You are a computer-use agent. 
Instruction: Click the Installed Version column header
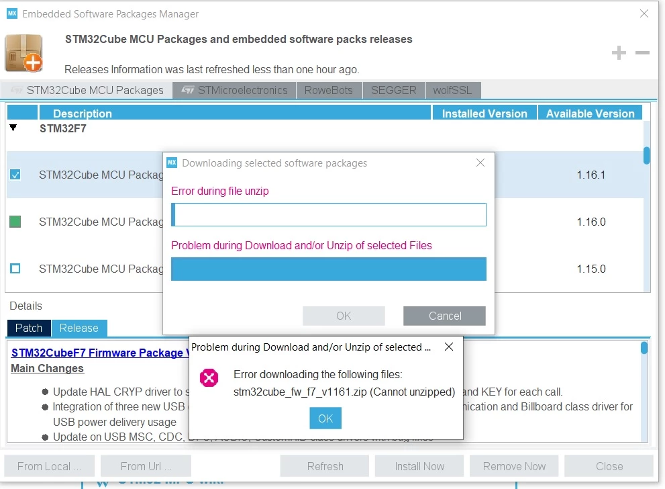point(484,114)
